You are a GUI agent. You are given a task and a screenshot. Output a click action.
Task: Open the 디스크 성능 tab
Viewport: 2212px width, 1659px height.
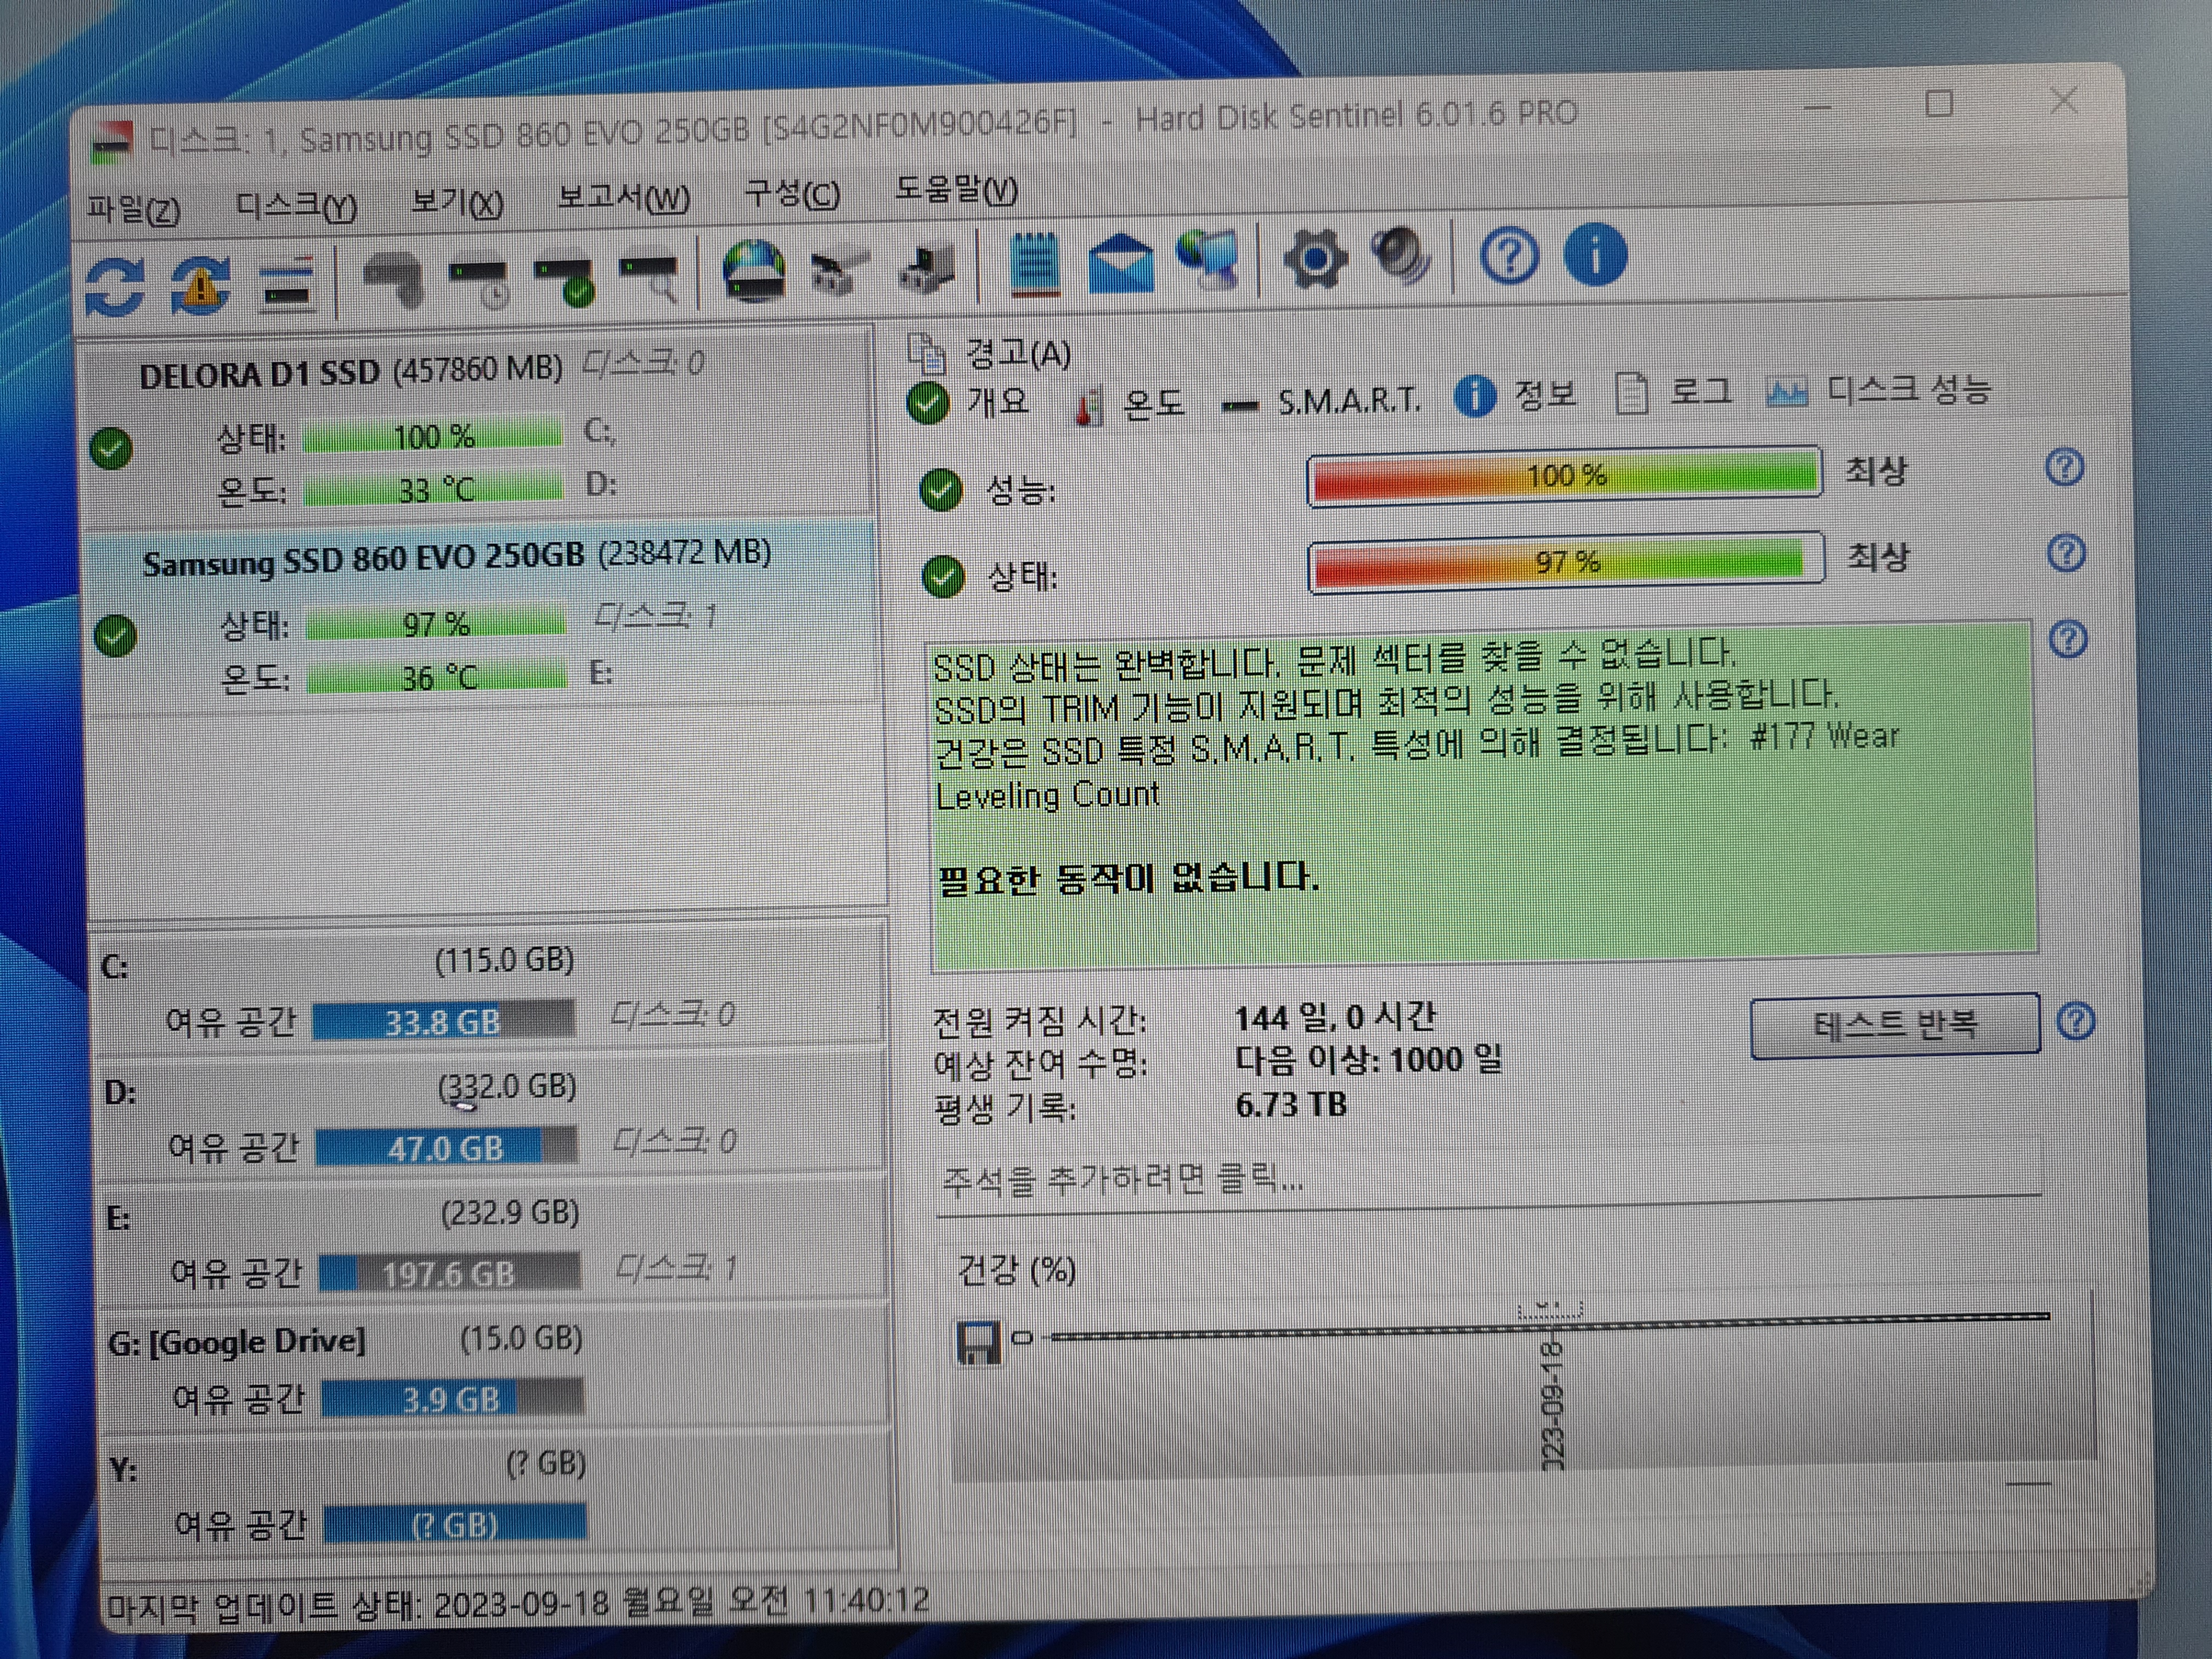click(x=1878, y=389)
